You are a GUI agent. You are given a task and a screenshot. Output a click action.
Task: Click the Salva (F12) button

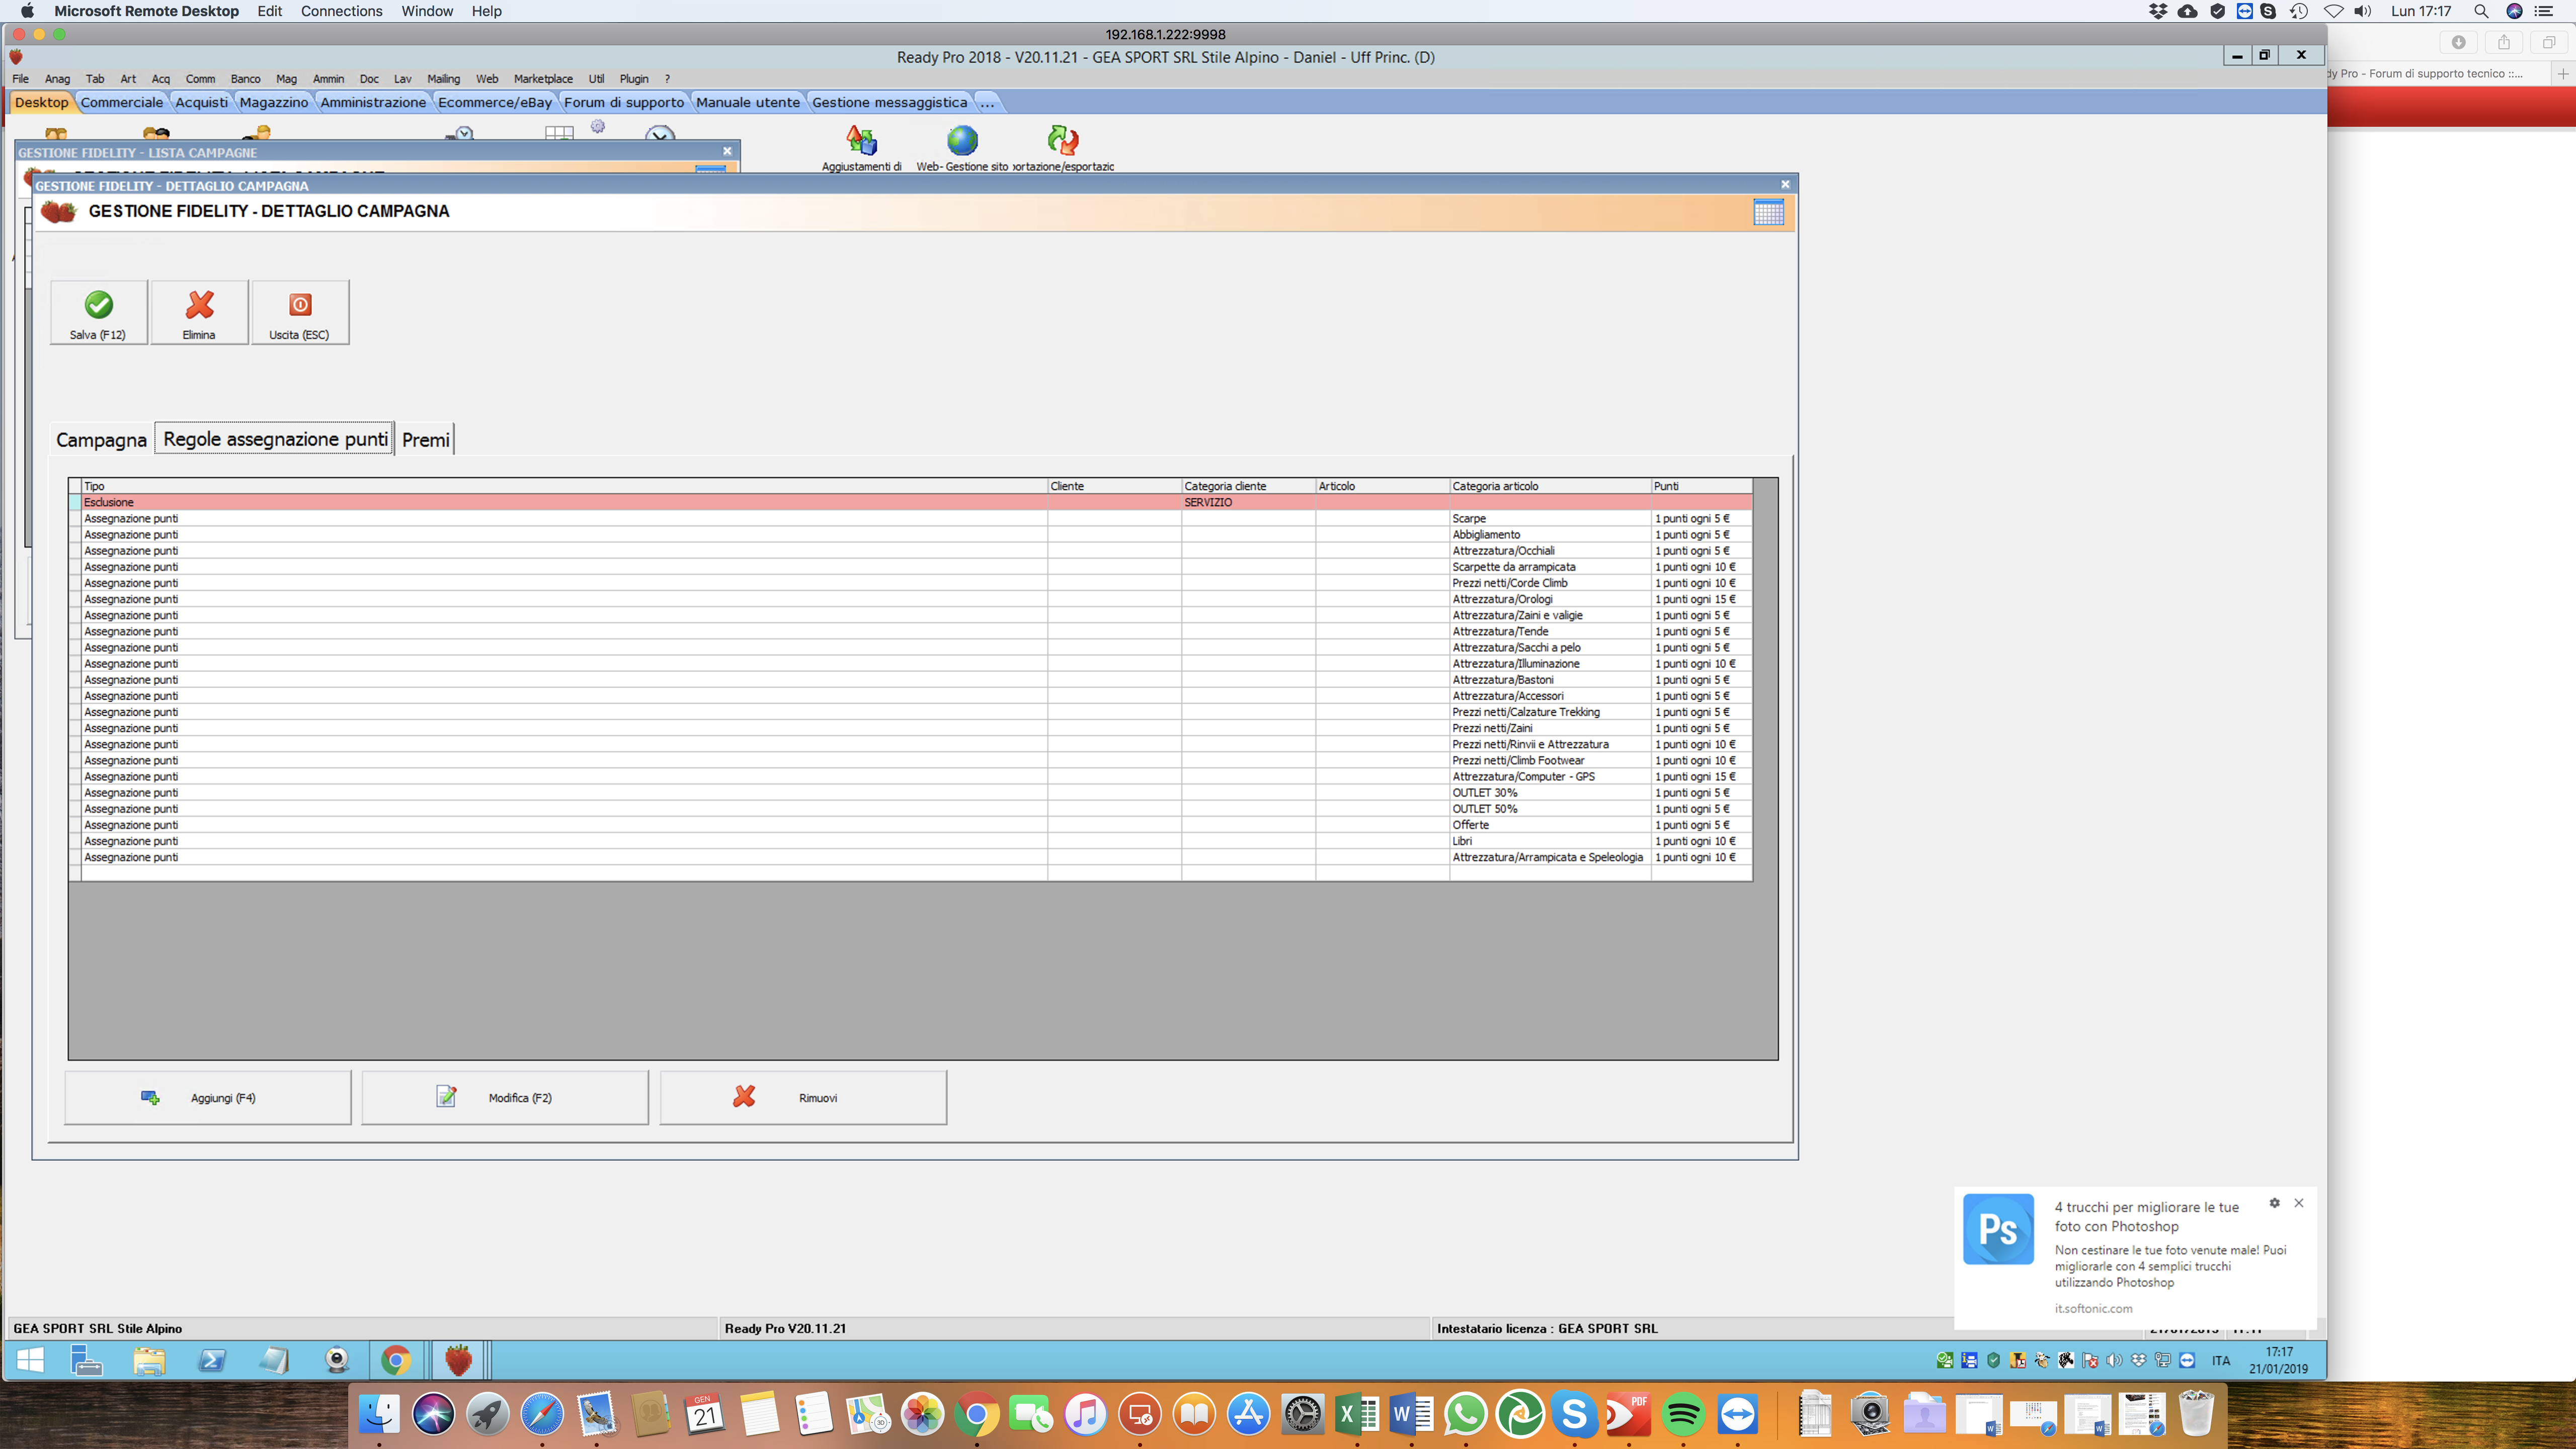coord(98,313)
